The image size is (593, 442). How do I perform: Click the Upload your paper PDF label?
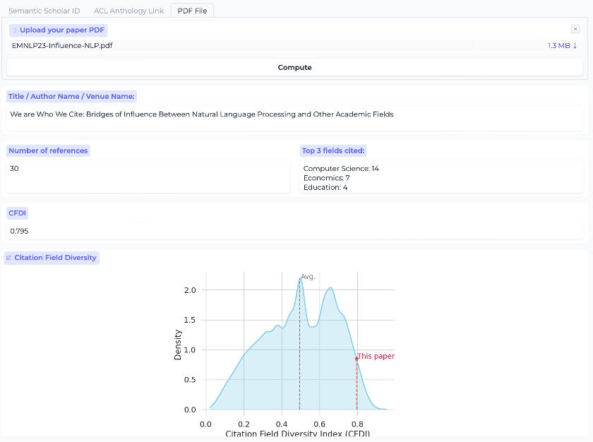pyautogui.click(x=63, y=30)
